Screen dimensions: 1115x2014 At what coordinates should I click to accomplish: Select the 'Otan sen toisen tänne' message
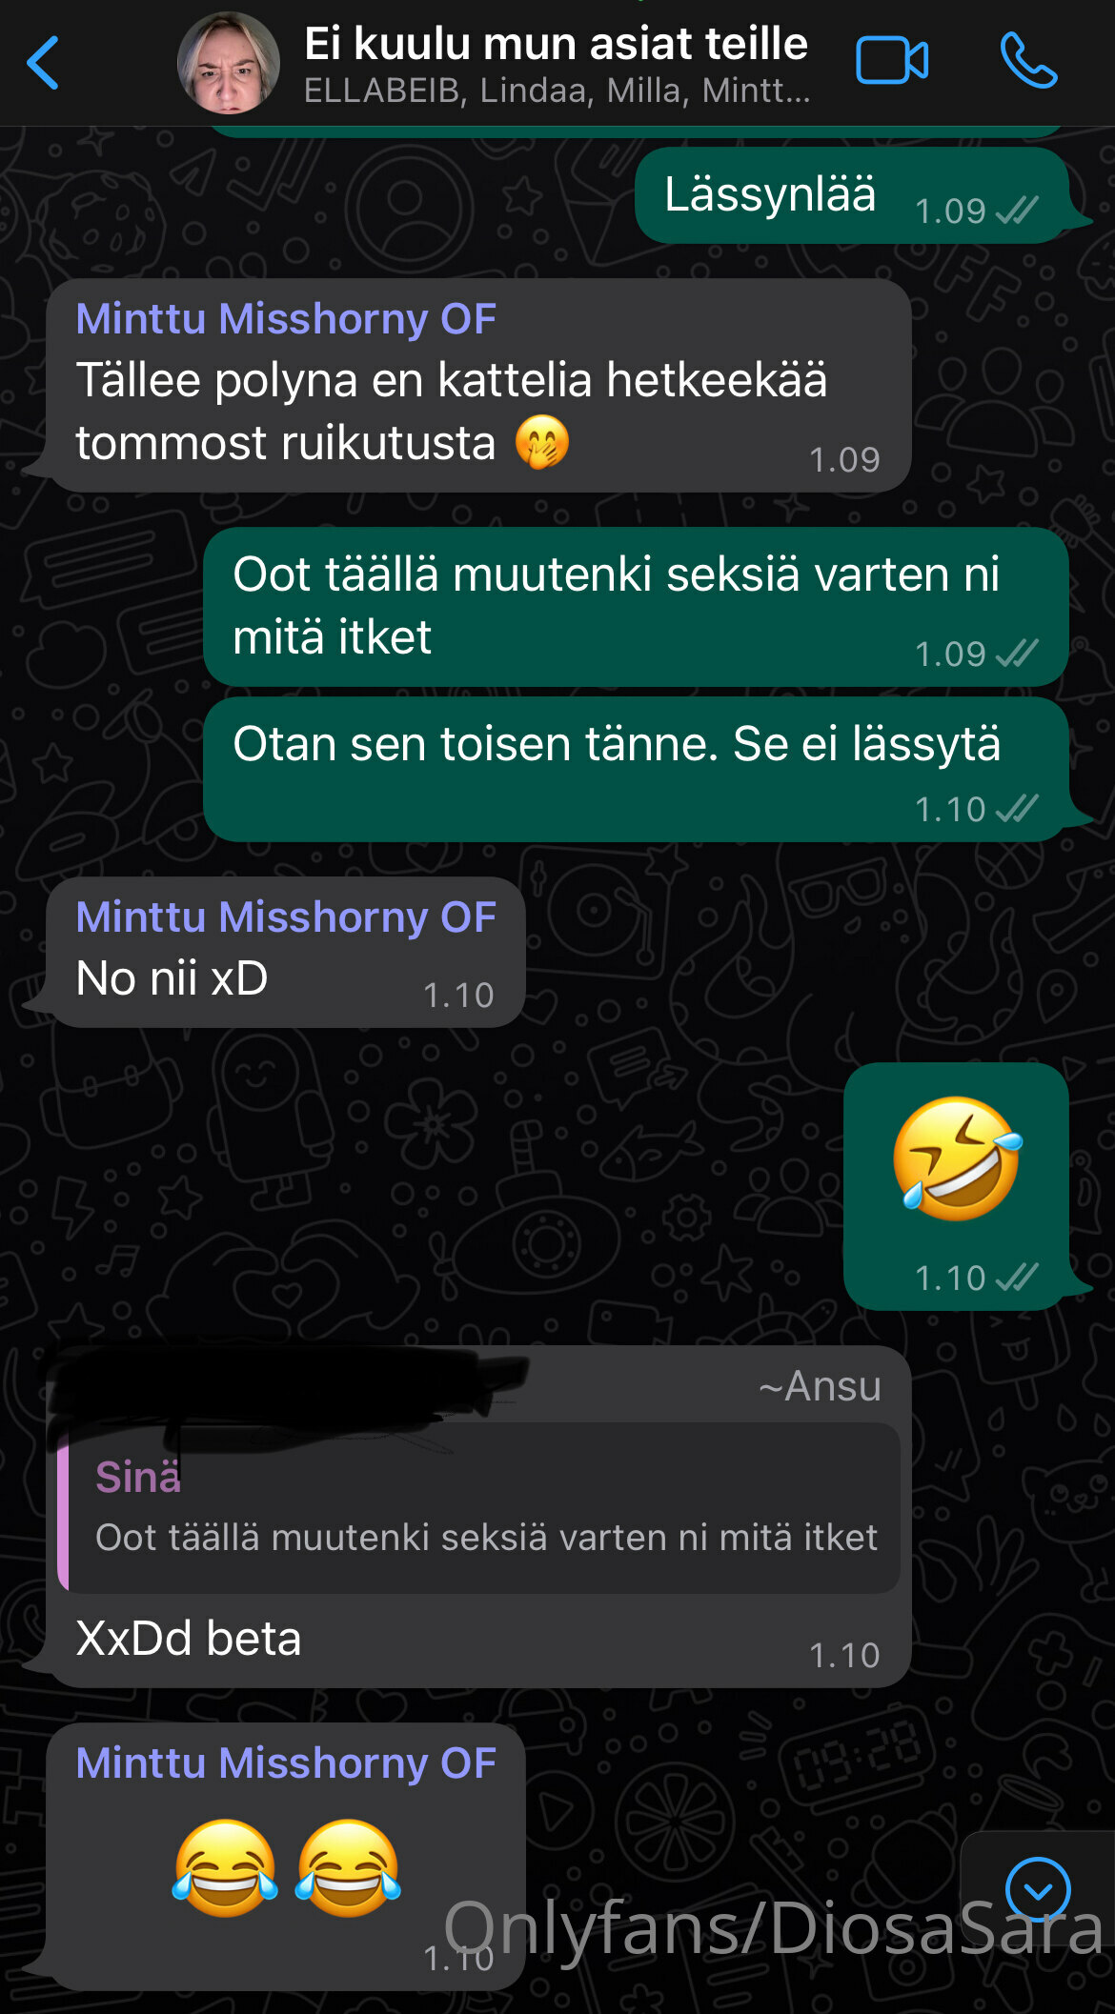[x=637, y=770]
